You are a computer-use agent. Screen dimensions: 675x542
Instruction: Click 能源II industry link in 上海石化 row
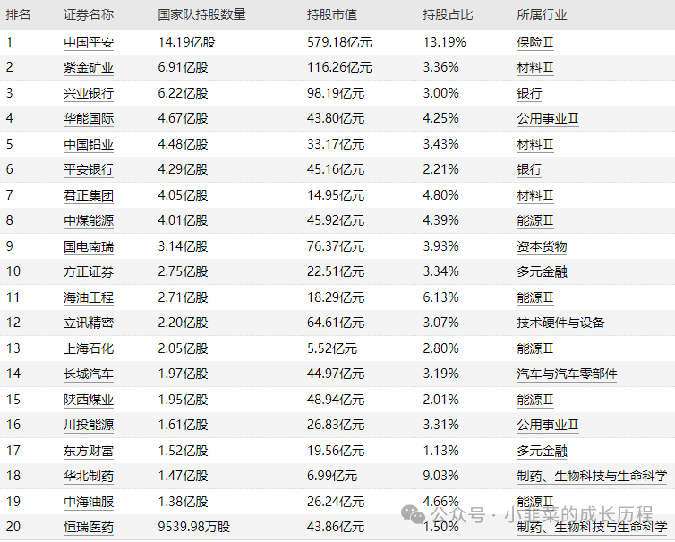click(535, 348)
